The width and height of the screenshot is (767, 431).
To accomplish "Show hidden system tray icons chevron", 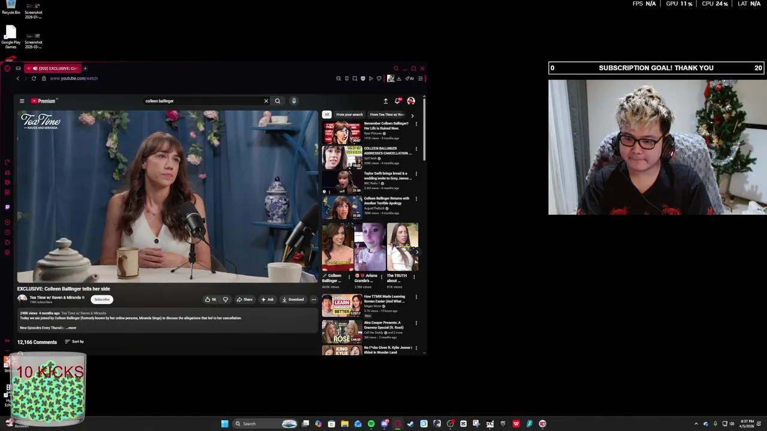I will point(696,424).
